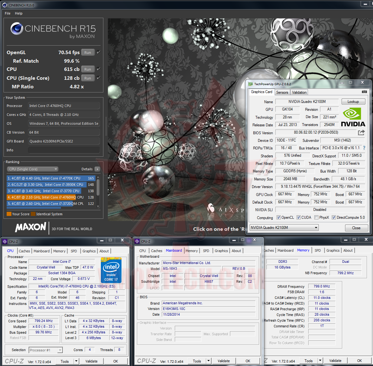
Task: Run the CPU benchmark
Action: pyautogui.click(x=88, y=69)
